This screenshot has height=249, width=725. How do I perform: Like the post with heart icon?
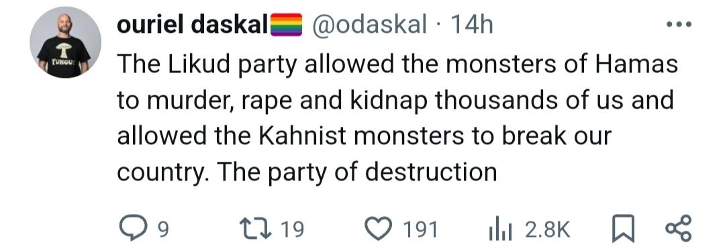[378, 229]
